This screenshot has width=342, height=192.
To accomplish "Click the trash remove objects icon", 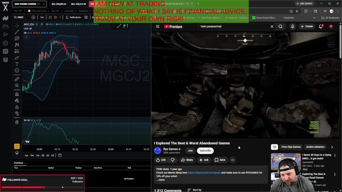I will (x=17, y=122).
